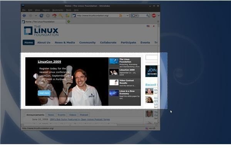Screen dimensions: 231x148
Task: Click the third blogger avatar below the selection
Action: tap(149, 113)
